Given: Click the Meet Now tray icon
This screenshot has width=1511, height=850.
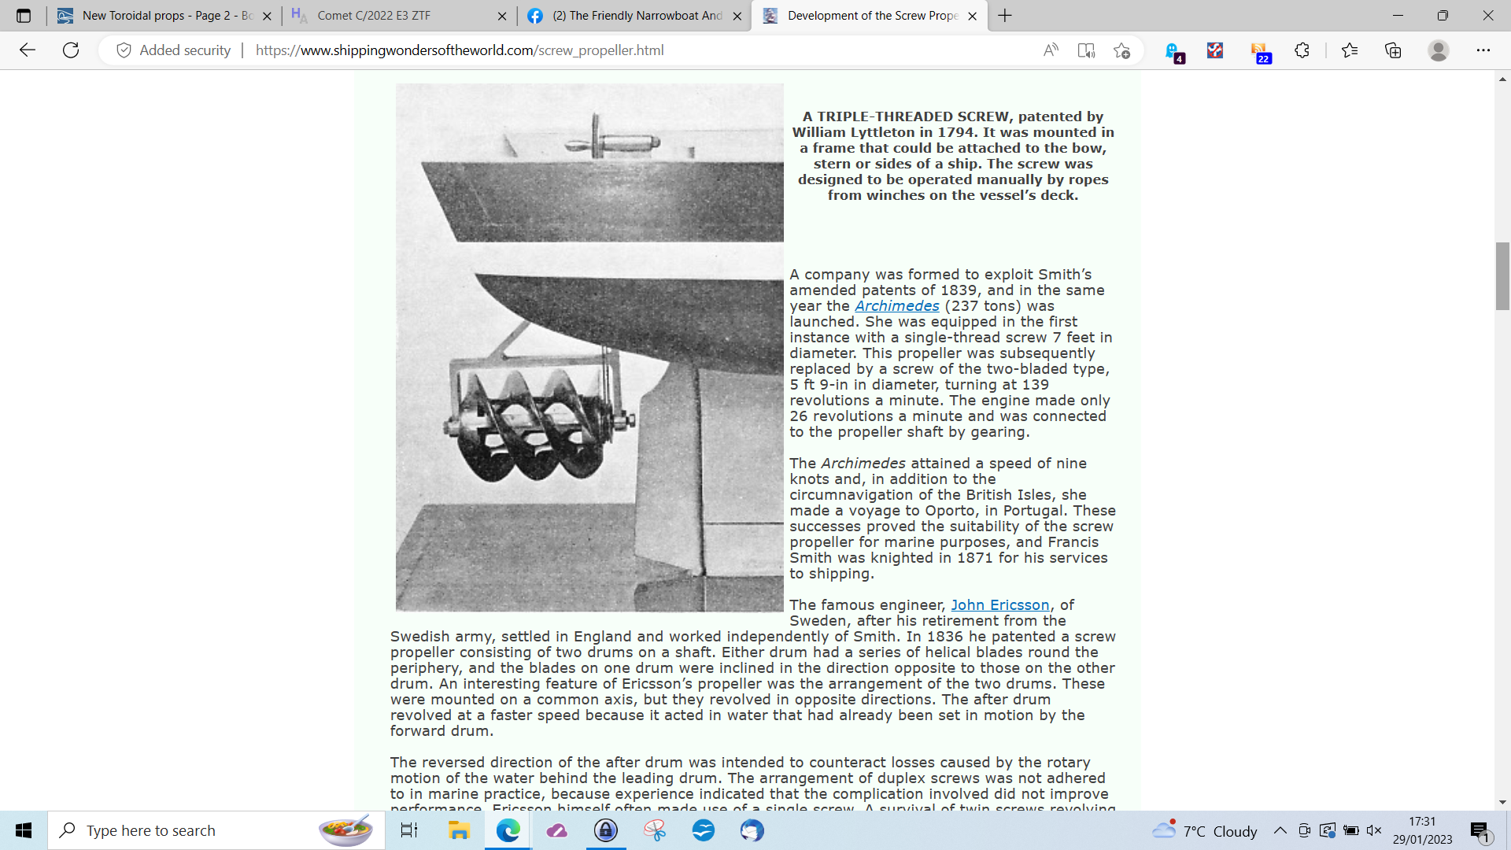Looking at the screenshot, I should (x=1304, y=830).
